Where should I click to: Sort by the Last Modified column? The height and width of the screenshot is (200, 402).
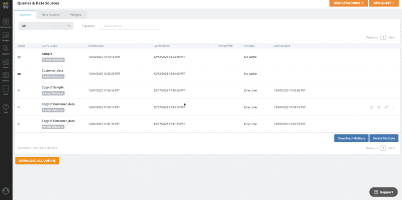161,46
